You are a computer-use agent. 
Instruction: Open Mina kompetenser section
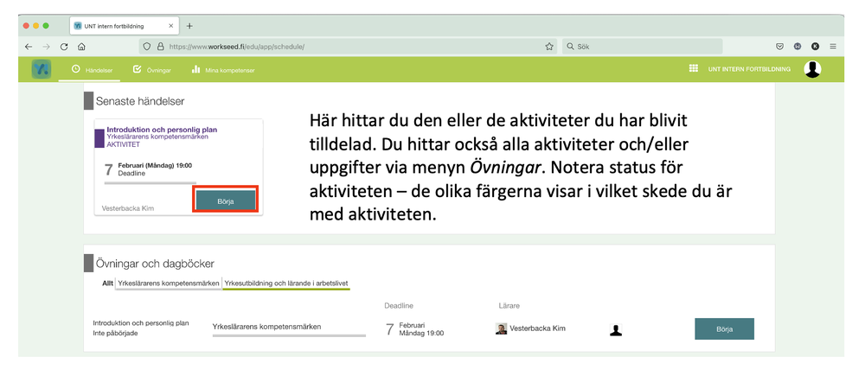coord(222,69)
